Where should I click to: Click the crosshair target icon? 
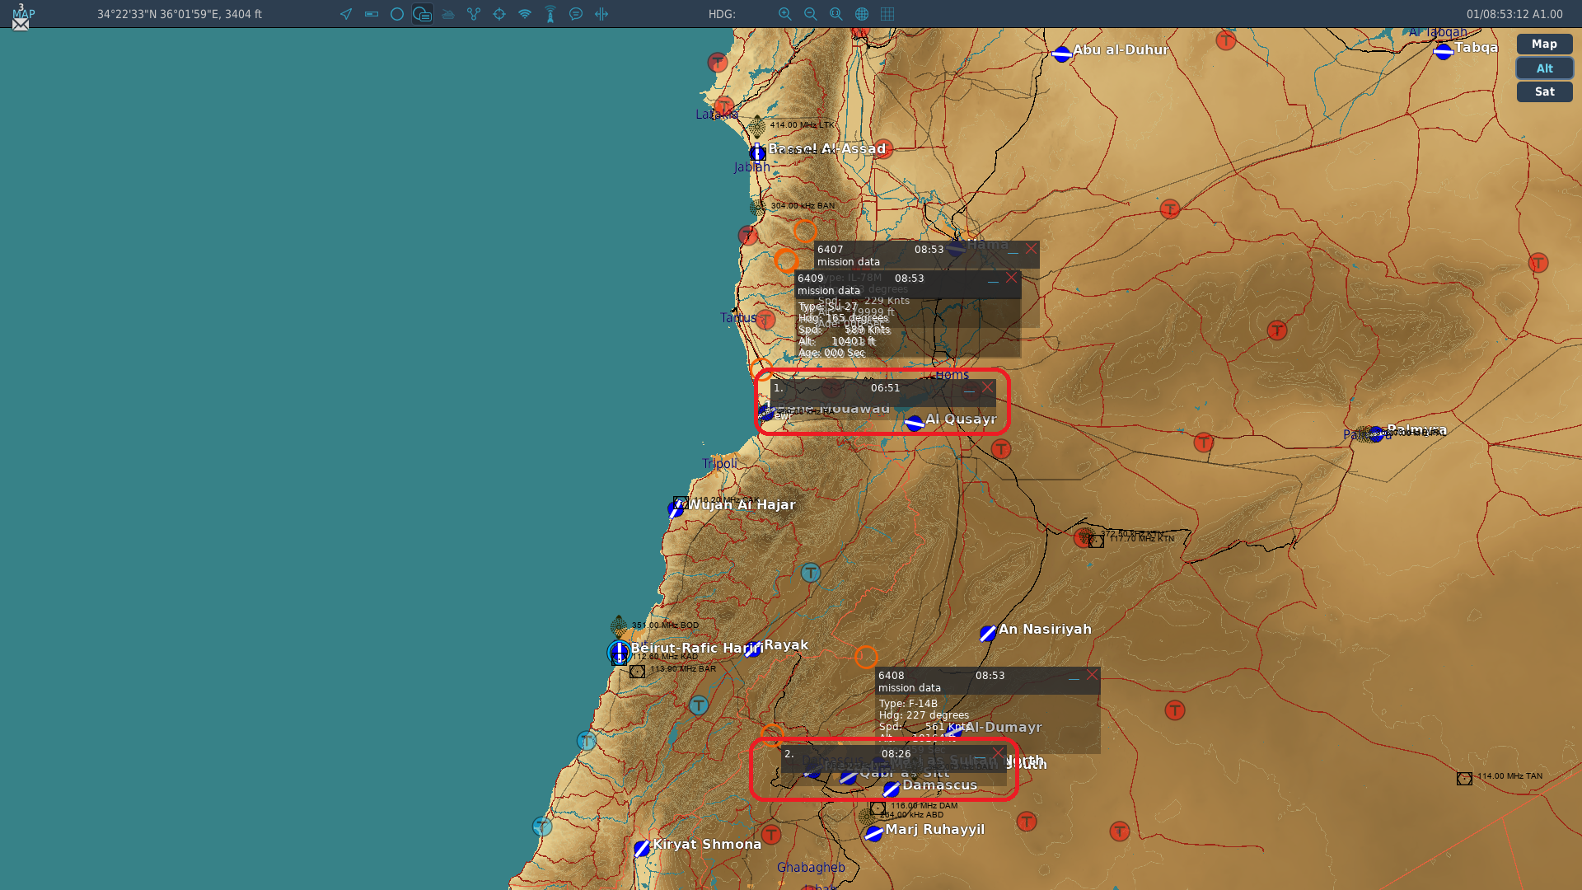[x=499, y=14]
